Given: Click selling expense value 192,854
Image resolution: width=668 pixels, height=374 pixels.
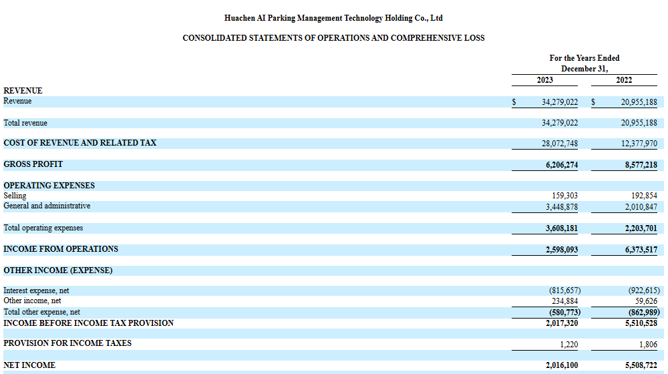Looking at the screenshot, I should pos(644,196).
